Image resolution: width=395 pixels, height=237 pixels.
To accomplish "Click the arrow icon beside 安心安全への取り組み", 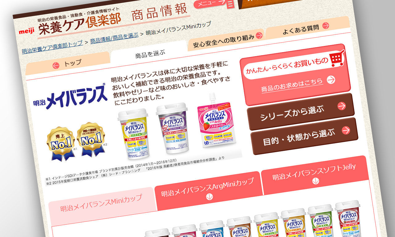I will (259, 35).
